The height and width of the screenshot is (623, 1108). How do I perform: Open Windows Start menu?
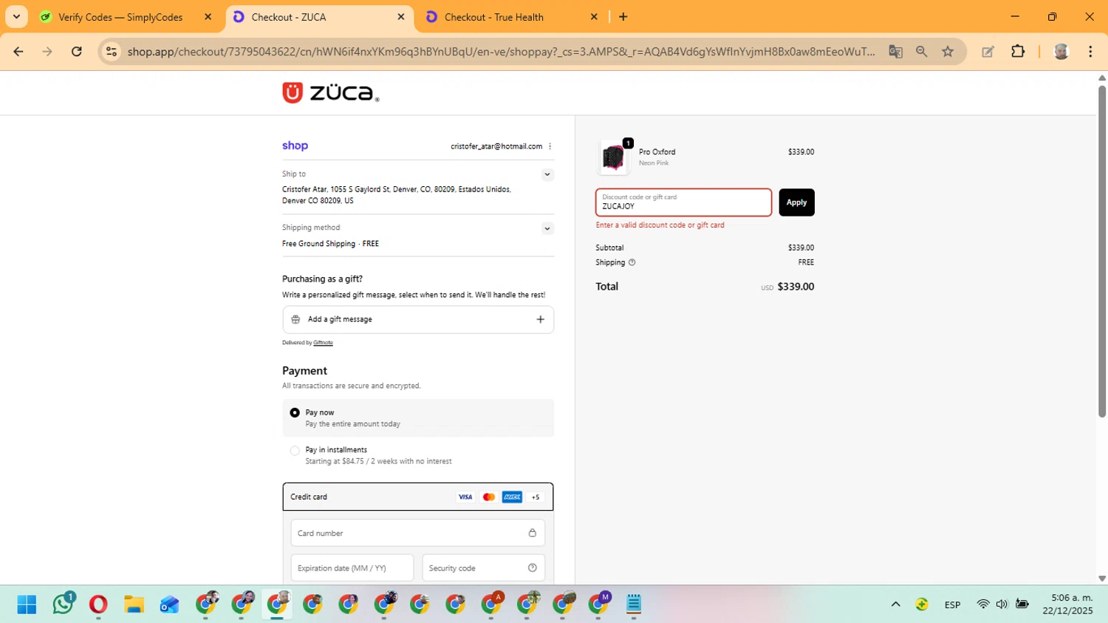27,605
